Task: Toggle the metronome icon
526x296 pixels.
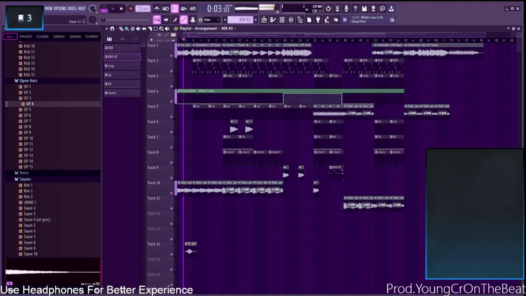Action: pyautogui.click(x=157, y=9)
